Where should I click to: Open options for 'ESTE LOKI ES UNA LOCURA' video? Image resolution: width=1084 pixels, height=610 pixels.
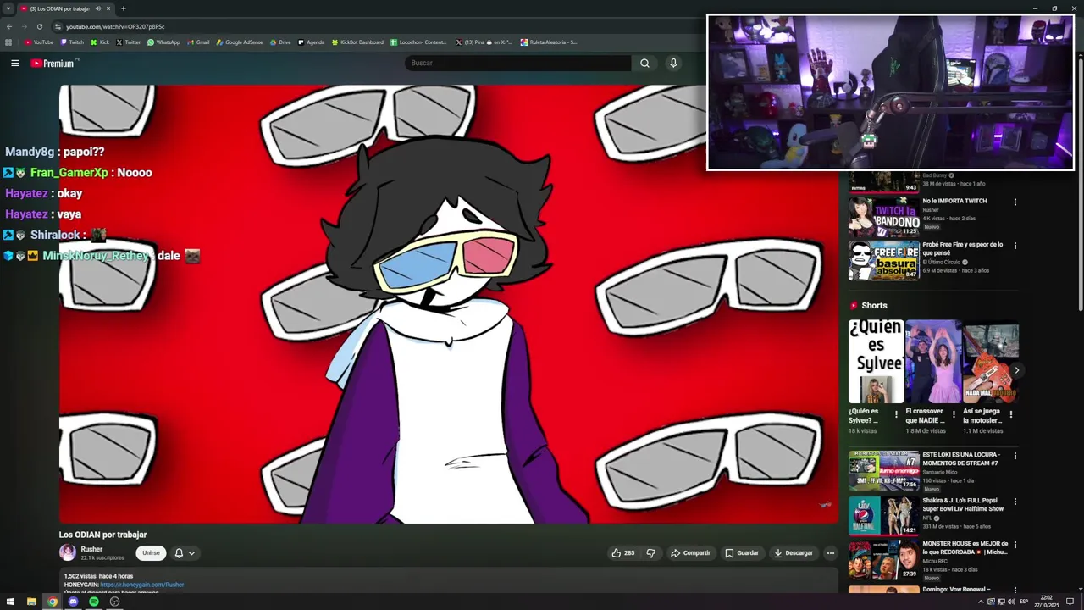(x=1015, y=456)
